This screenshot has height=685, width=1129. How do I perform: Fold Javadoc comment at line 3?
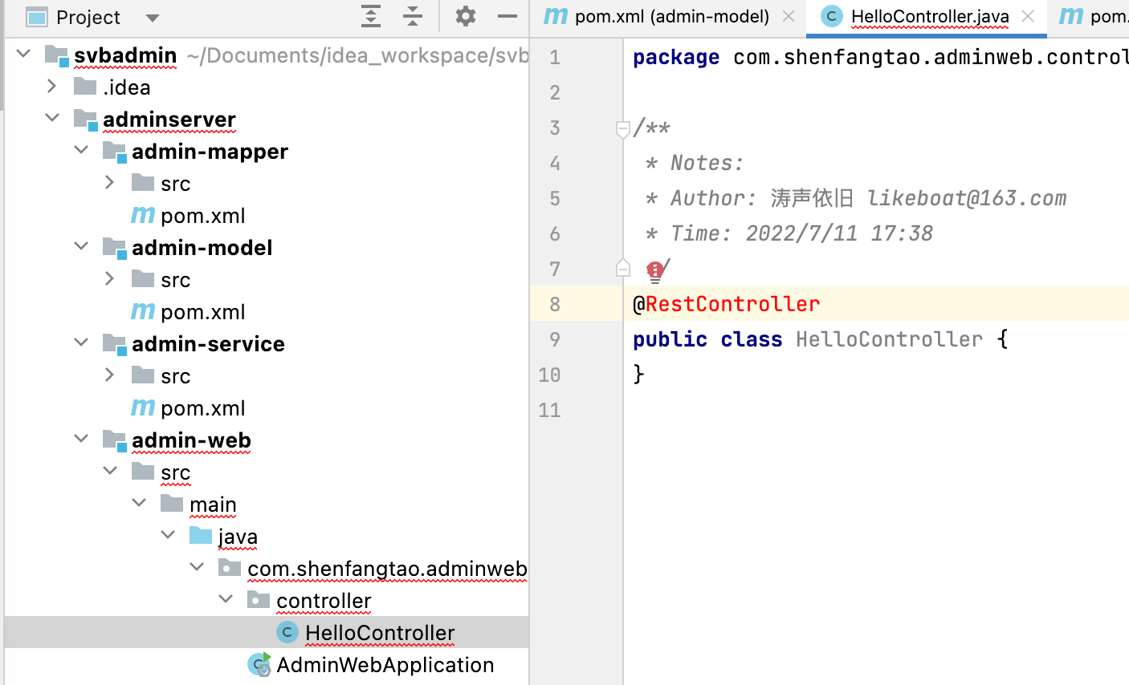[622, 128]
